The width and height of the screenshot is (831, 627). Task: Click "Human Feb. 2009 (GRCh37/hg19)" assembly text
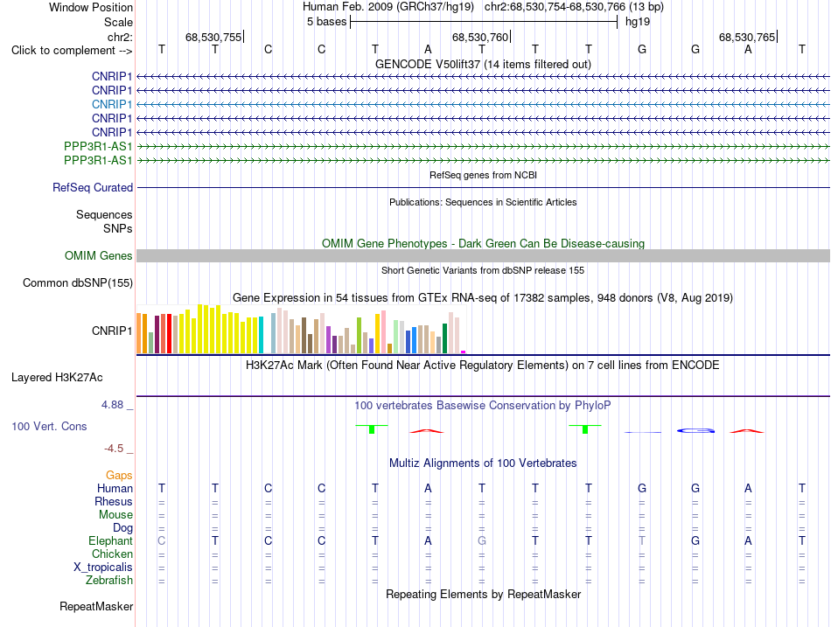click(x=388, y=7)
